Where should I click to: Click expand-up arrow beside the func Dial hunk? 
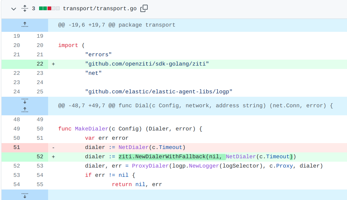click(25, 110)
